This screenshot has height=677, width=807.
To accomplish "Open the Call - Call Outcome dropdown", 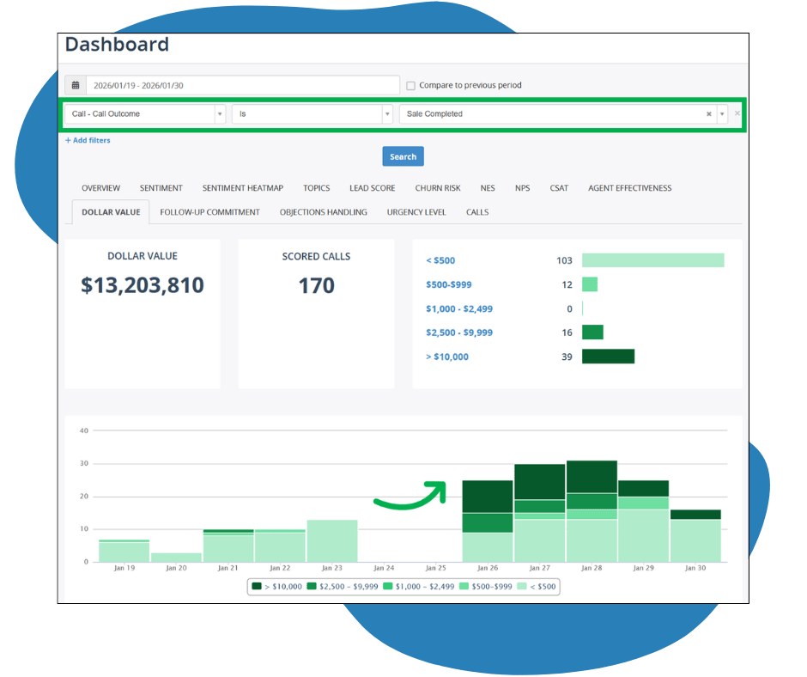I will 220,113.
